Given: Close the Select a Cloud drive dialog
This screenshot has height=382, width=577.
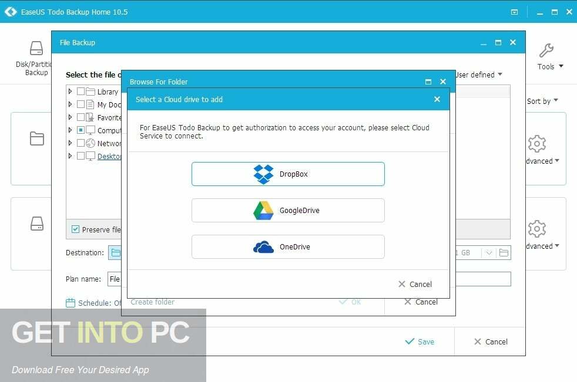Looking at the screenshot, I should coord(437,99).
